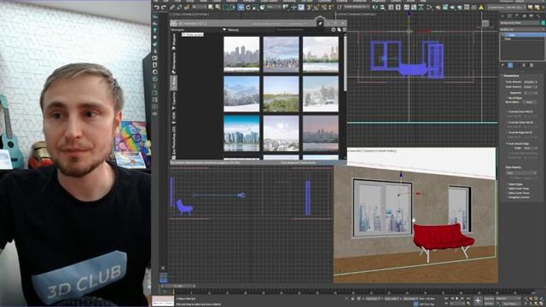The image size is (546, 307).
Task: Click the Redo arrow in main toolbar
Action: point(164,7)
